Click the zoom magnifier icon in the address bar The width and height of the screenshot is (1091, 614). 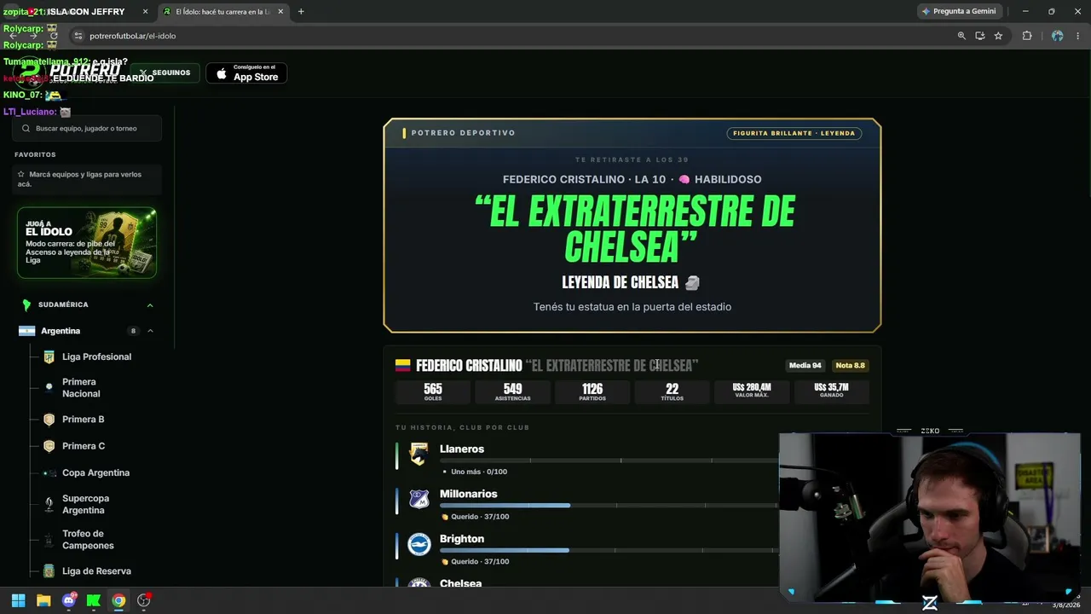point(961,36)
